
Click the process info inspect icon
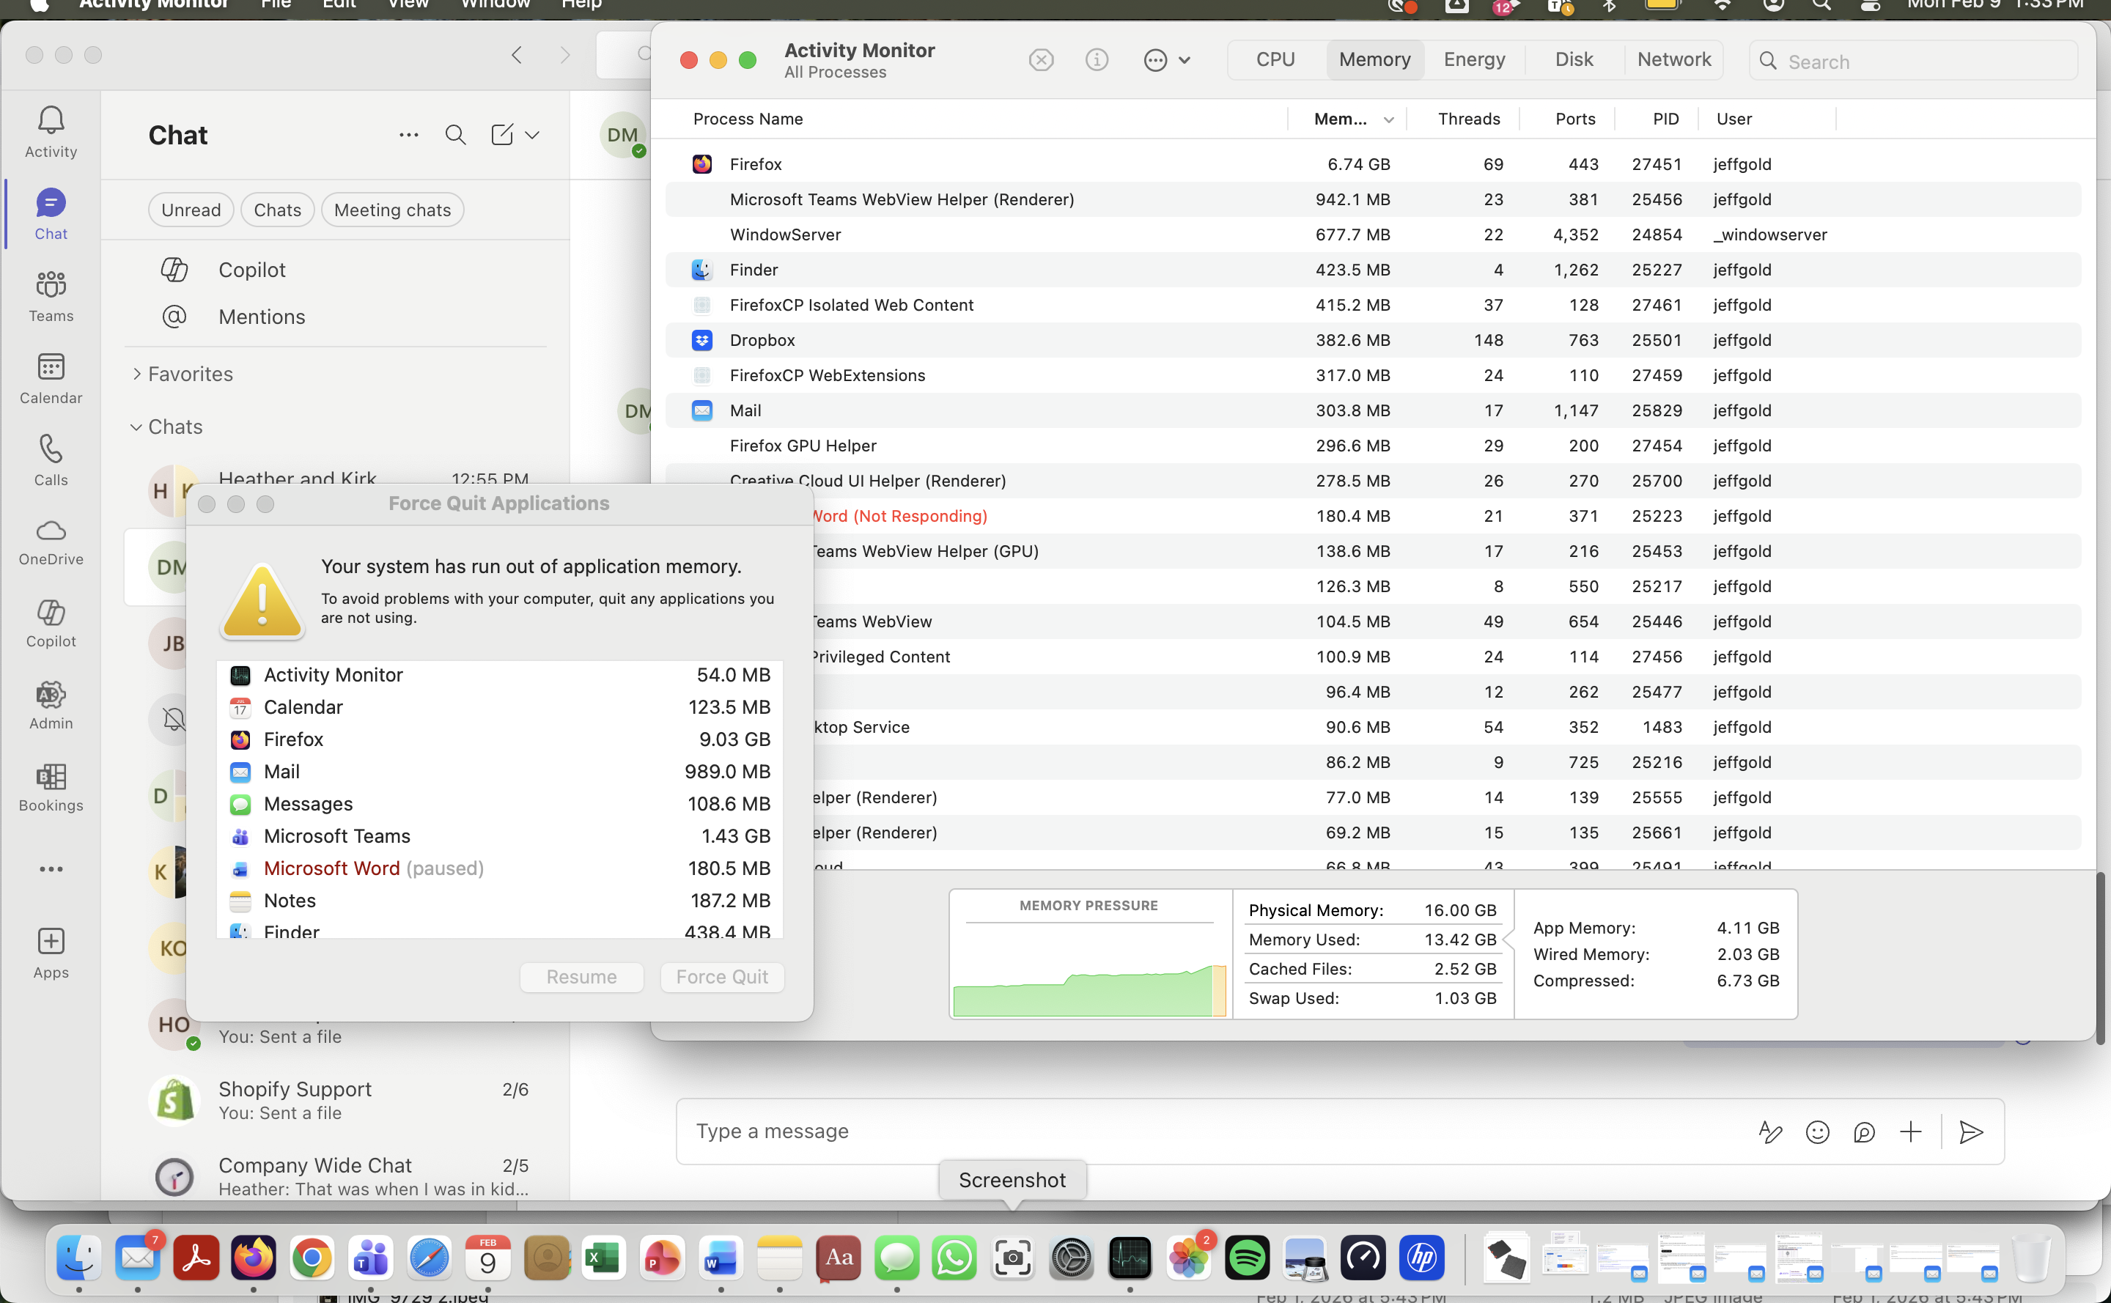1097,59
